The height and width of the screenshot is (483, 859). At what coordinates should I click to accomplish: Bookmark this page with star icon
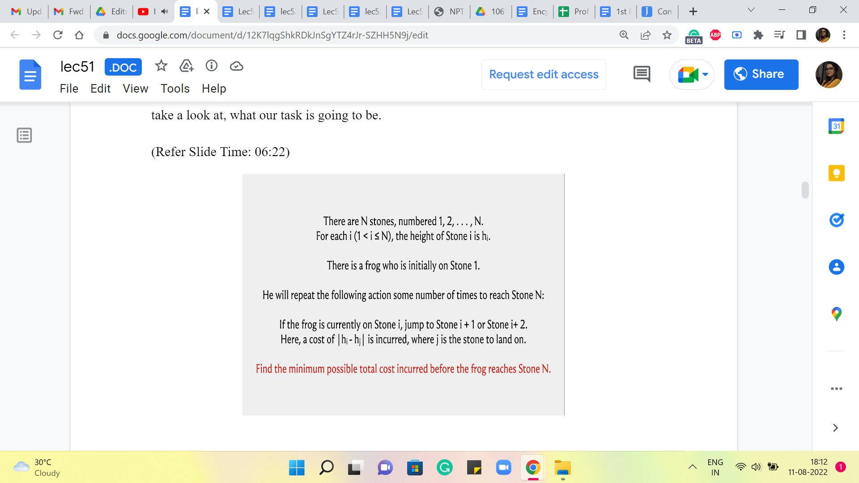(x=667, y=35)
